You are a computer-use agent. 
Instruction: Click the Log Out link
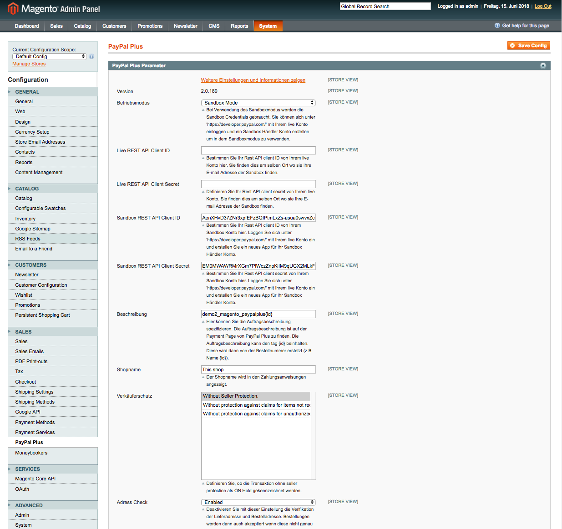[x=543, y=6]
